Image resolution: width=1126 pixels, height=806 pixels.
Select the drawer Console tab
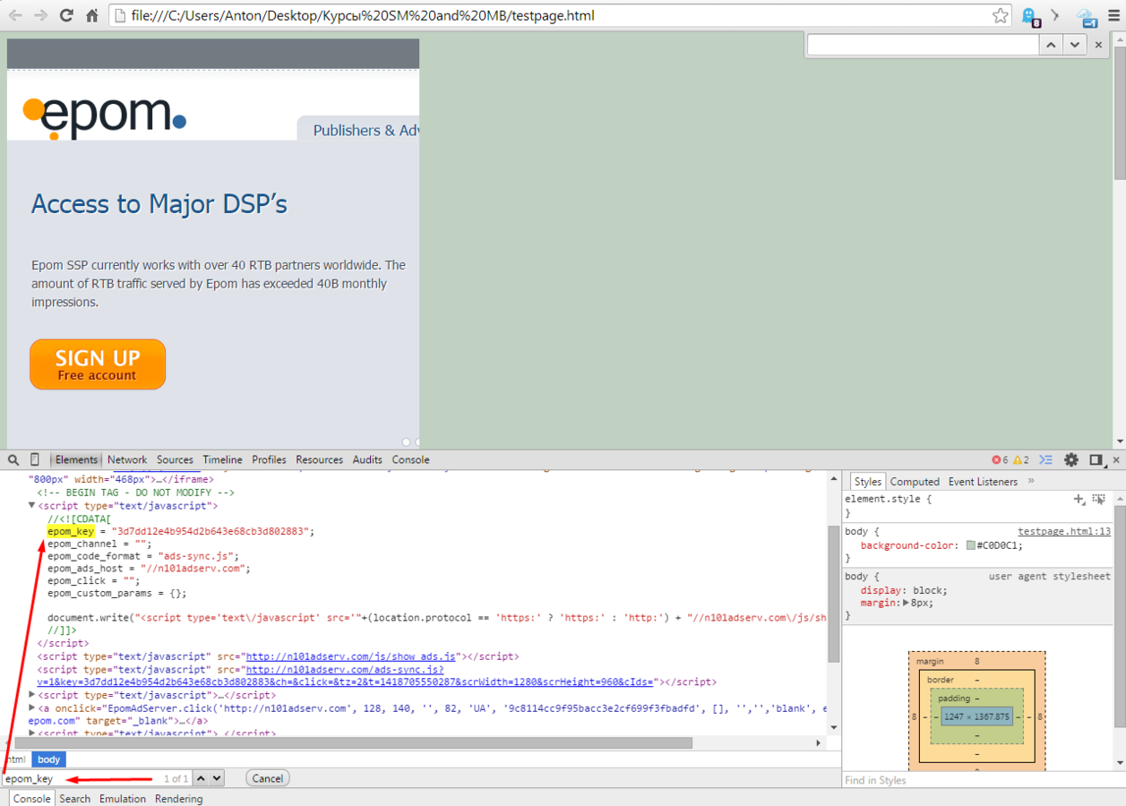click(x=31, y=799)
